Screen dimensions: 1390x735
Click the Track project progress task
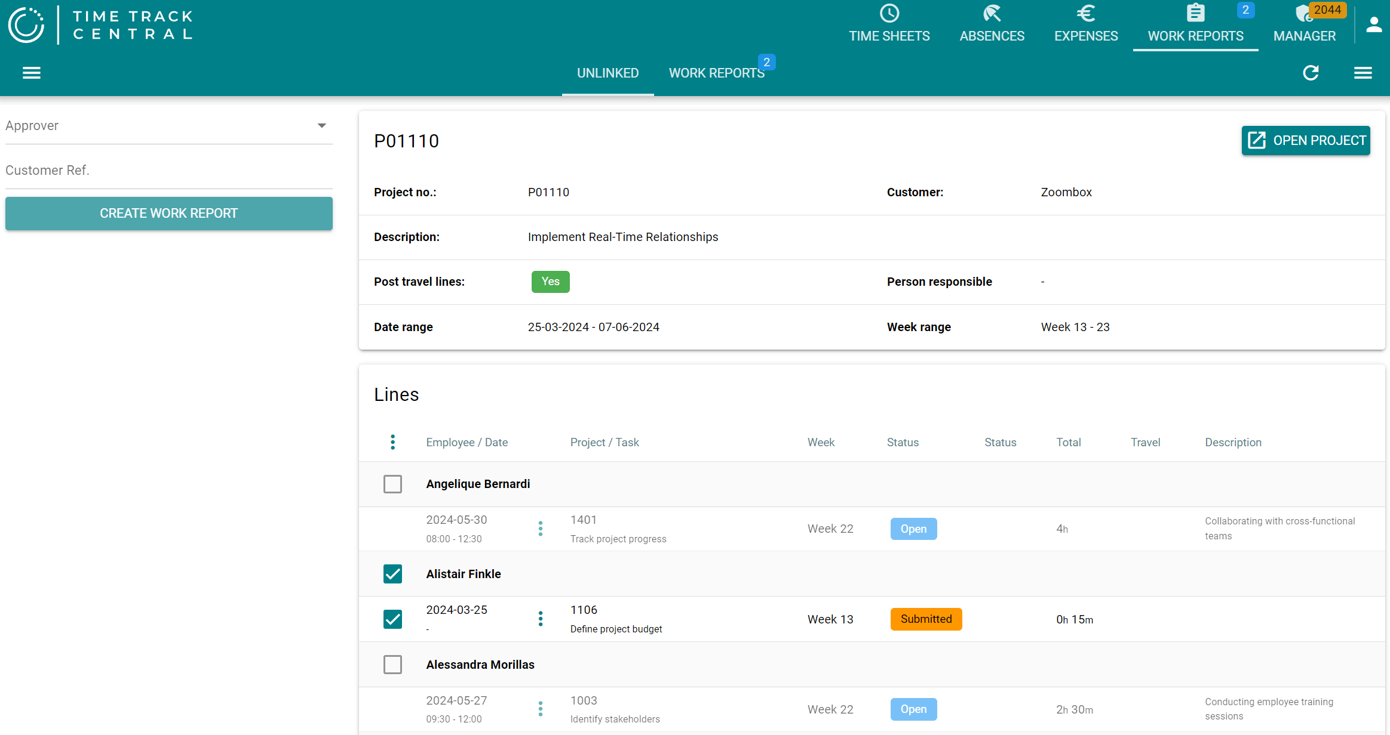coord(618,539)
